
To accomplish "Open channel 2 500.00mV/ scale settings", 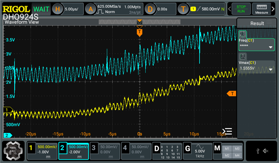I will pos(78,146).
